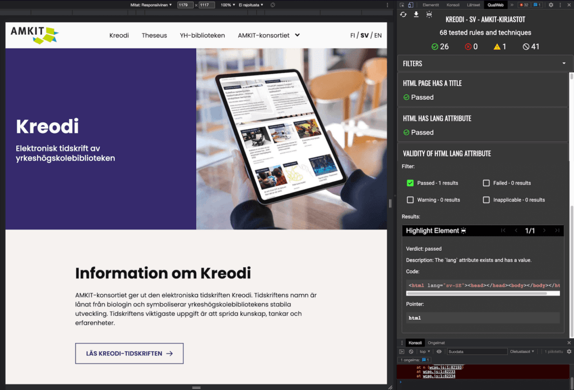Toggle the console live expression eye icon
This screenshot has width=574, height=390.
(439, 351)
